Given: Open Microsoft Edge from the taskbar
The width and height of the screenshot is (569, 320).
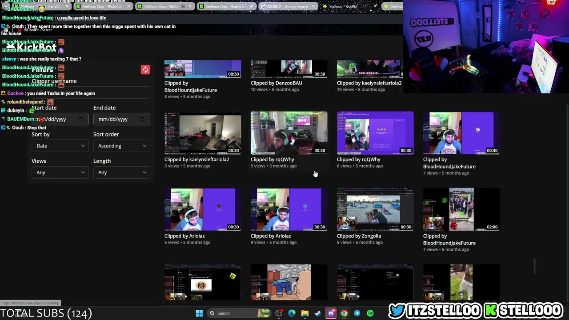Looking at the screenshot, I should pos(292,313).
